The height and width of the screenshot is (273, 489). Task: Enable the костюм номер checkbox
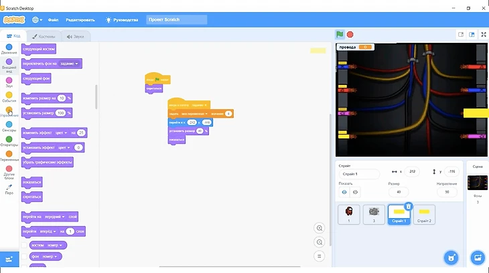point(24,245)
